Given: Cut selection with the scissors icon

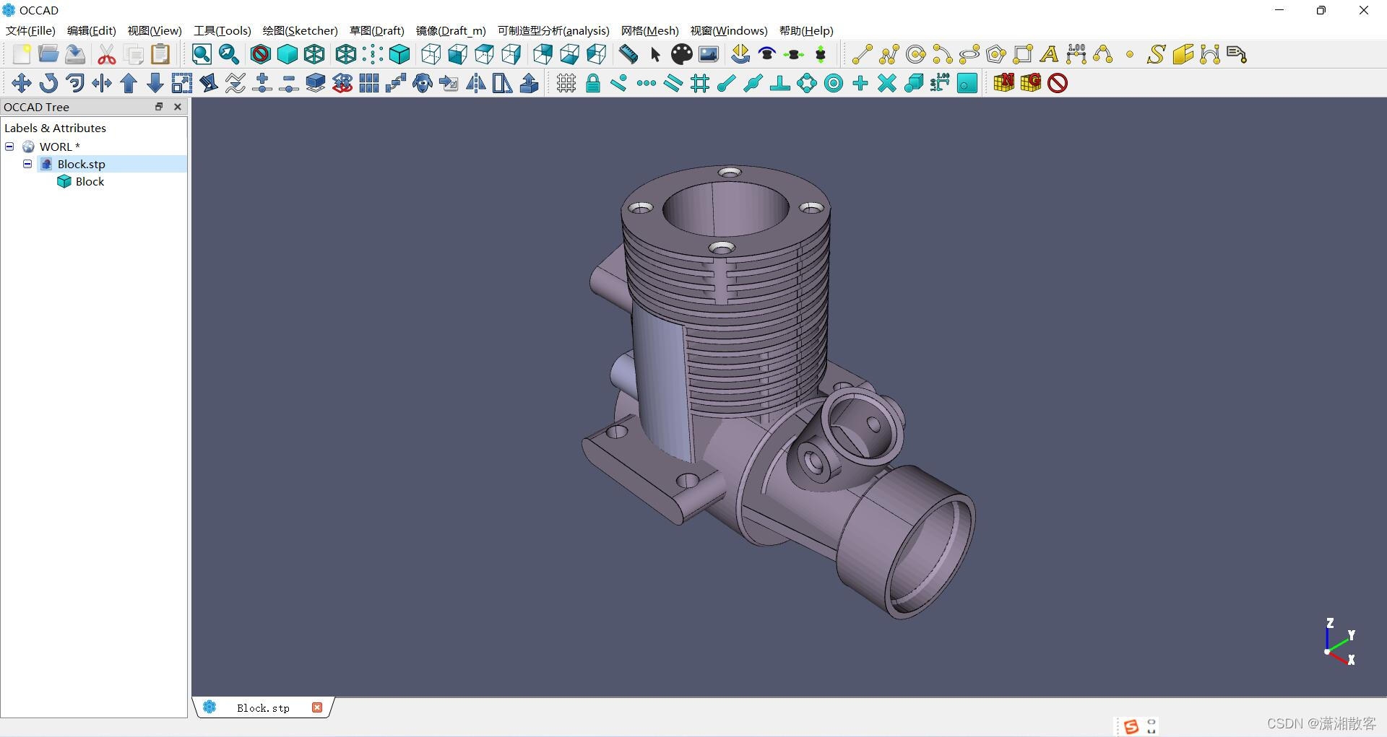Looking at the screenshot, I should pyautogui.click(x=107, y=54).
